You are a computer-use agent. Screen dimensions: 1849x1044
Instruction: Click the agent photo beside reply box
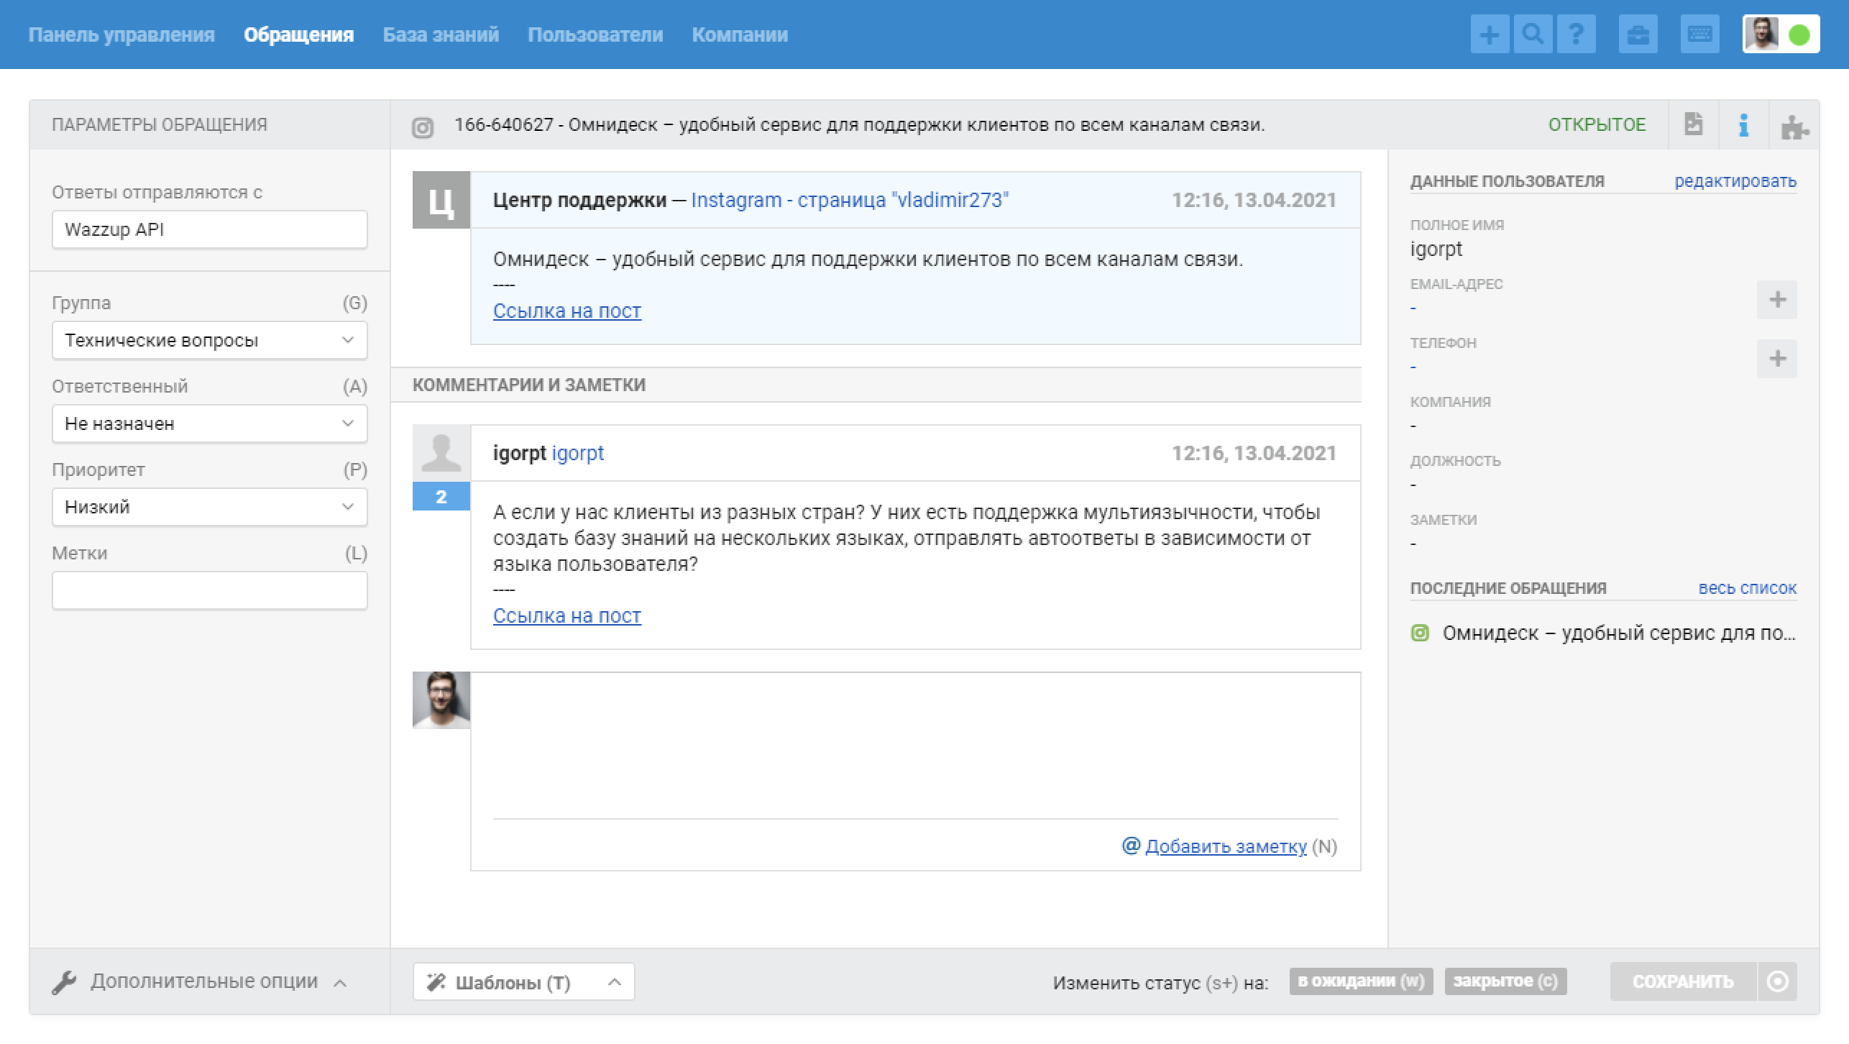click(441, 700)
